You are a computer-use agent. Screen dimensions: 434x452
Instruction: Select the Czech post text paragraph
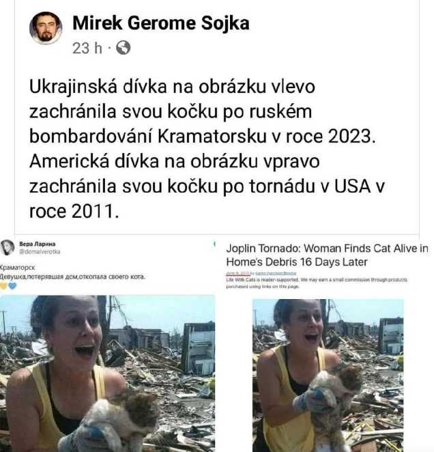coord(207,148)
